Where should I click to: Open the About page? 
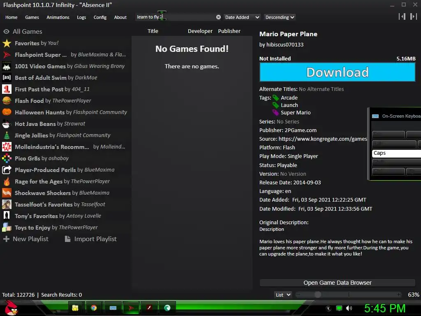120,17
